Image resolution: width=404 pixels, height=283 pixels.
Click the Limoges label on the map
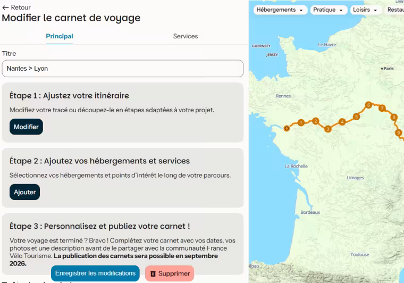click(x=355, y=178)
